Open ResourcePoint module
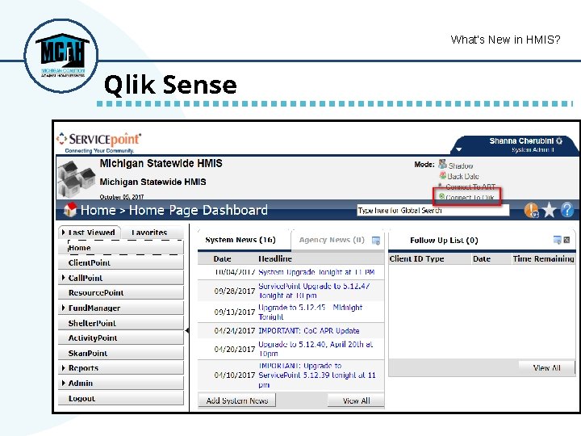 coord(121,292)
